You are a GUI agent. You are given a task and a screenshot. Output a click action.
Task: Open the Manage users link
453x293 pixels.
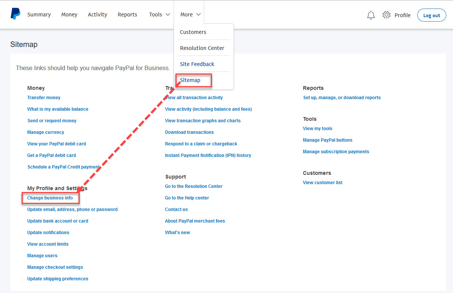click(x=42, y=256)
